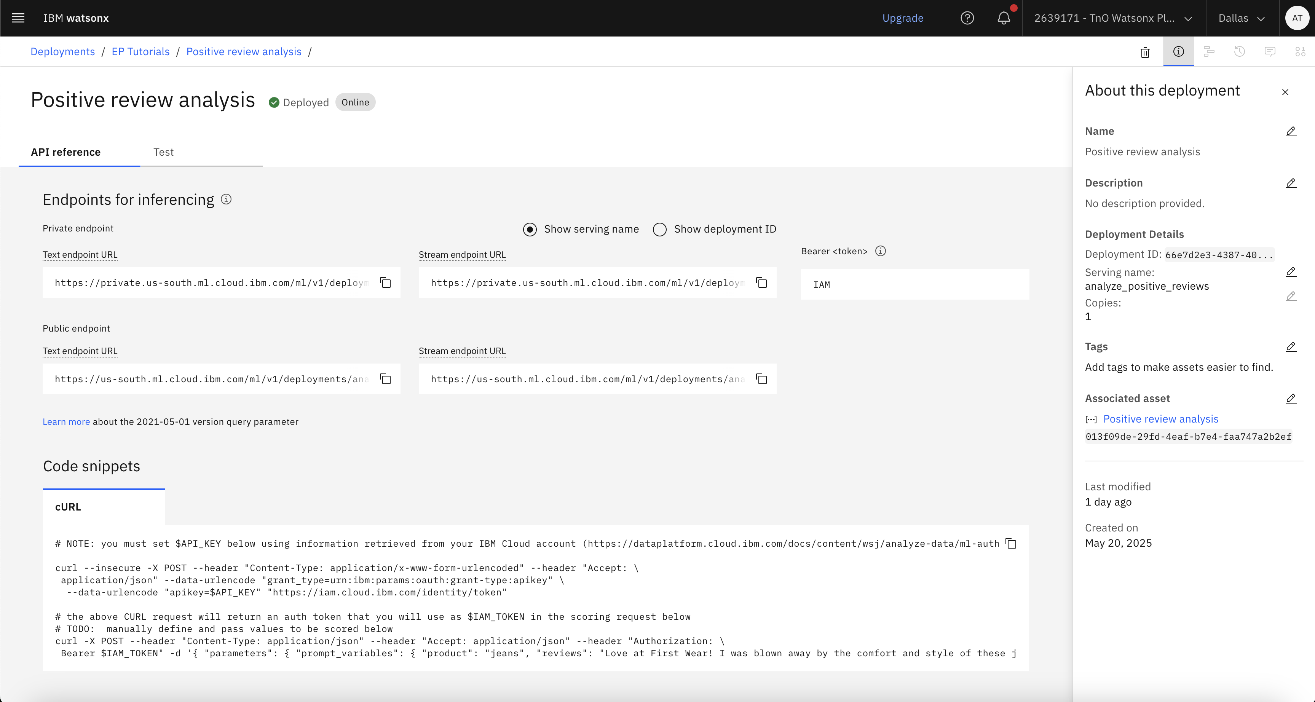Click the analyze_positive_reviews serving name

[x=1147, y=286]
